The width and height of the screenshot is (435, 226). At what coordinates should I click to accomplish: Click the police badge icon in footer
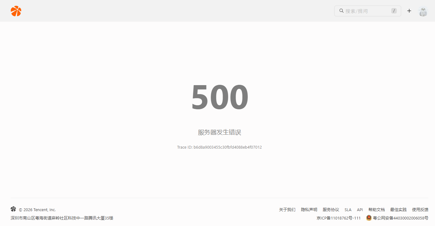click(369, 218)
